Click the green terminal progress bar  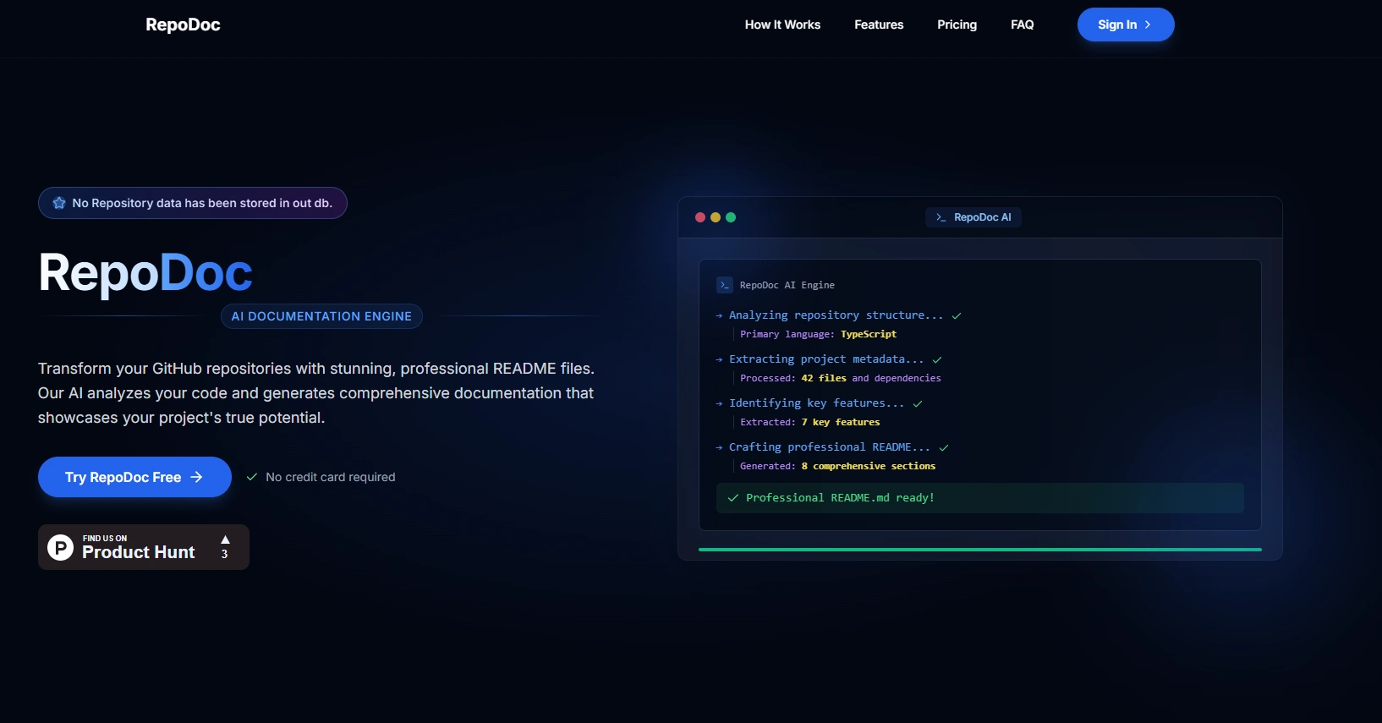point(980,550)
